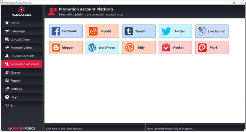Click 'Video uploaded successfully to Dropbox...' status
The image size is (246, 132).
[x=170, y=129]
